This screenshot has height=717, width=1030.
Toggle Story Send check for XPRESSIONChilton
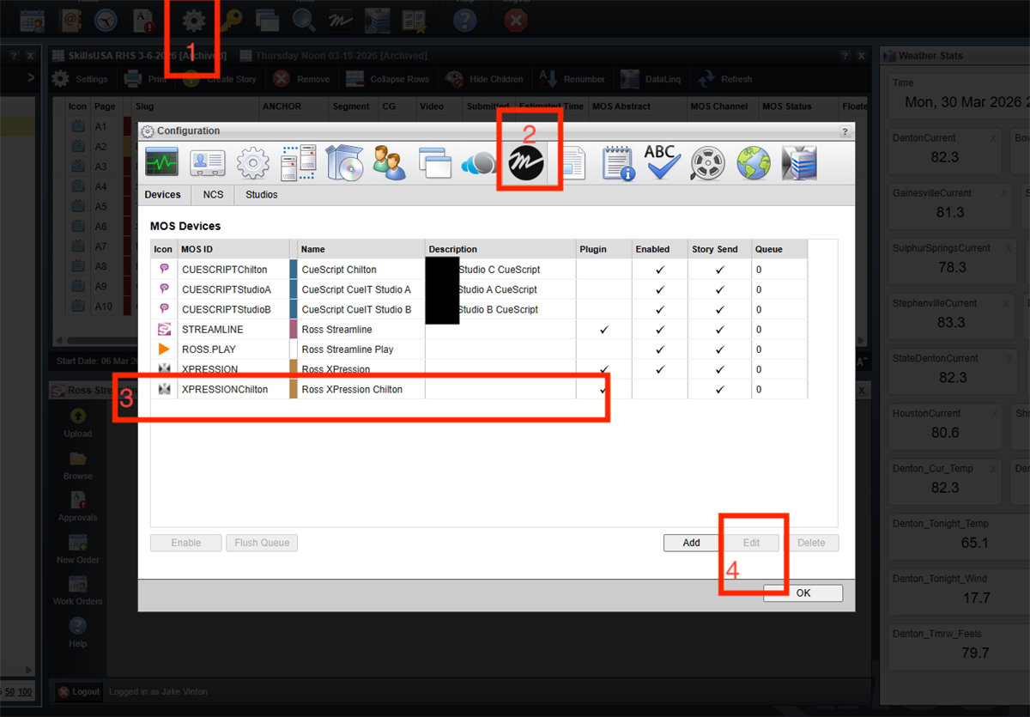pos(719,389)
